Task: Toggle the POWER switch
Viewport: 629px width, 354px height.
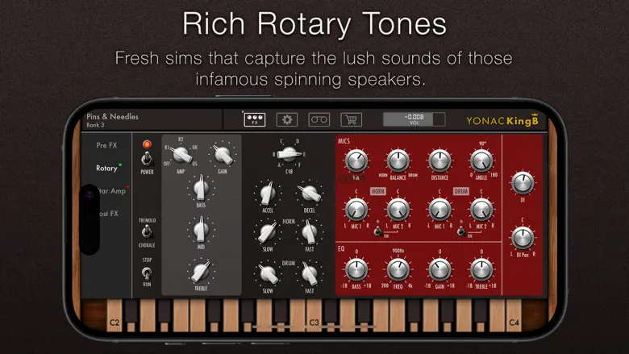Action: (x=147, y=159)
